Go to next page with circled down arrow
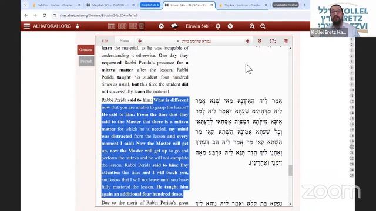Screen dimensions: 376x211 coord(230,26)
